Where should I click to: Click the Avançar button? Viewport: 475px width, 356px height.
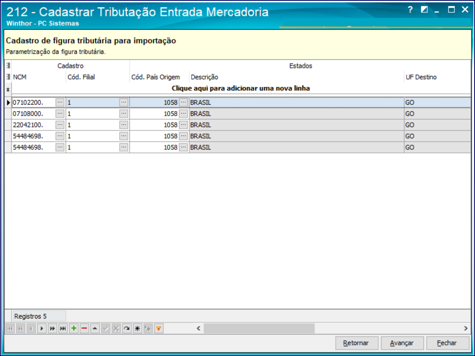coord(402,343)
